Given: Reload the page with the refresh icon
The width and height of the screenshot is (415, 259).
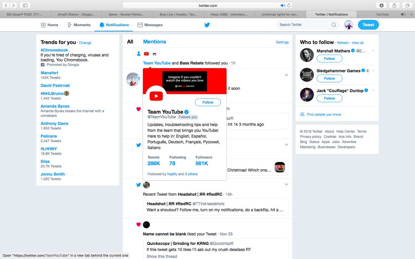Looking at the screenshot, I should click(289, 6).
